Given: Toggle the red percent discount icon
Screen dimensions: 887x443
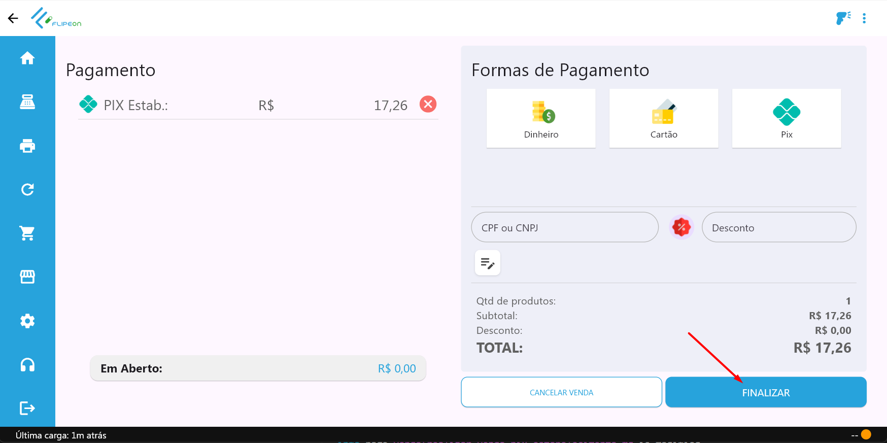Looking at the screenshot, I should click(681, 227).
